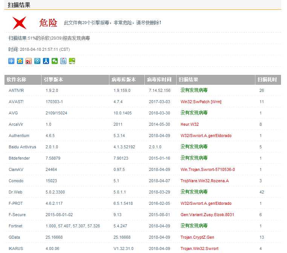Click GData scan time value 13

[x=262, y=238]
